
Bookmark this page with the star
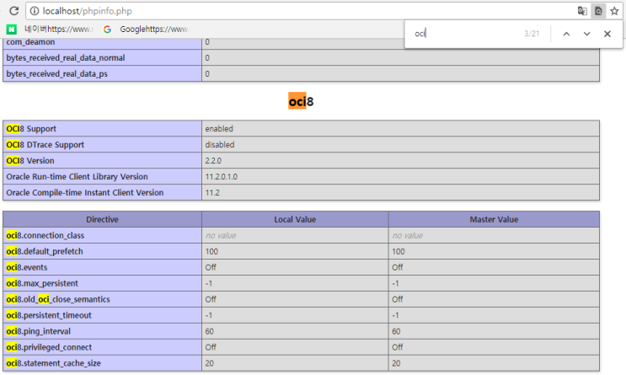click(x=614, y=11)
